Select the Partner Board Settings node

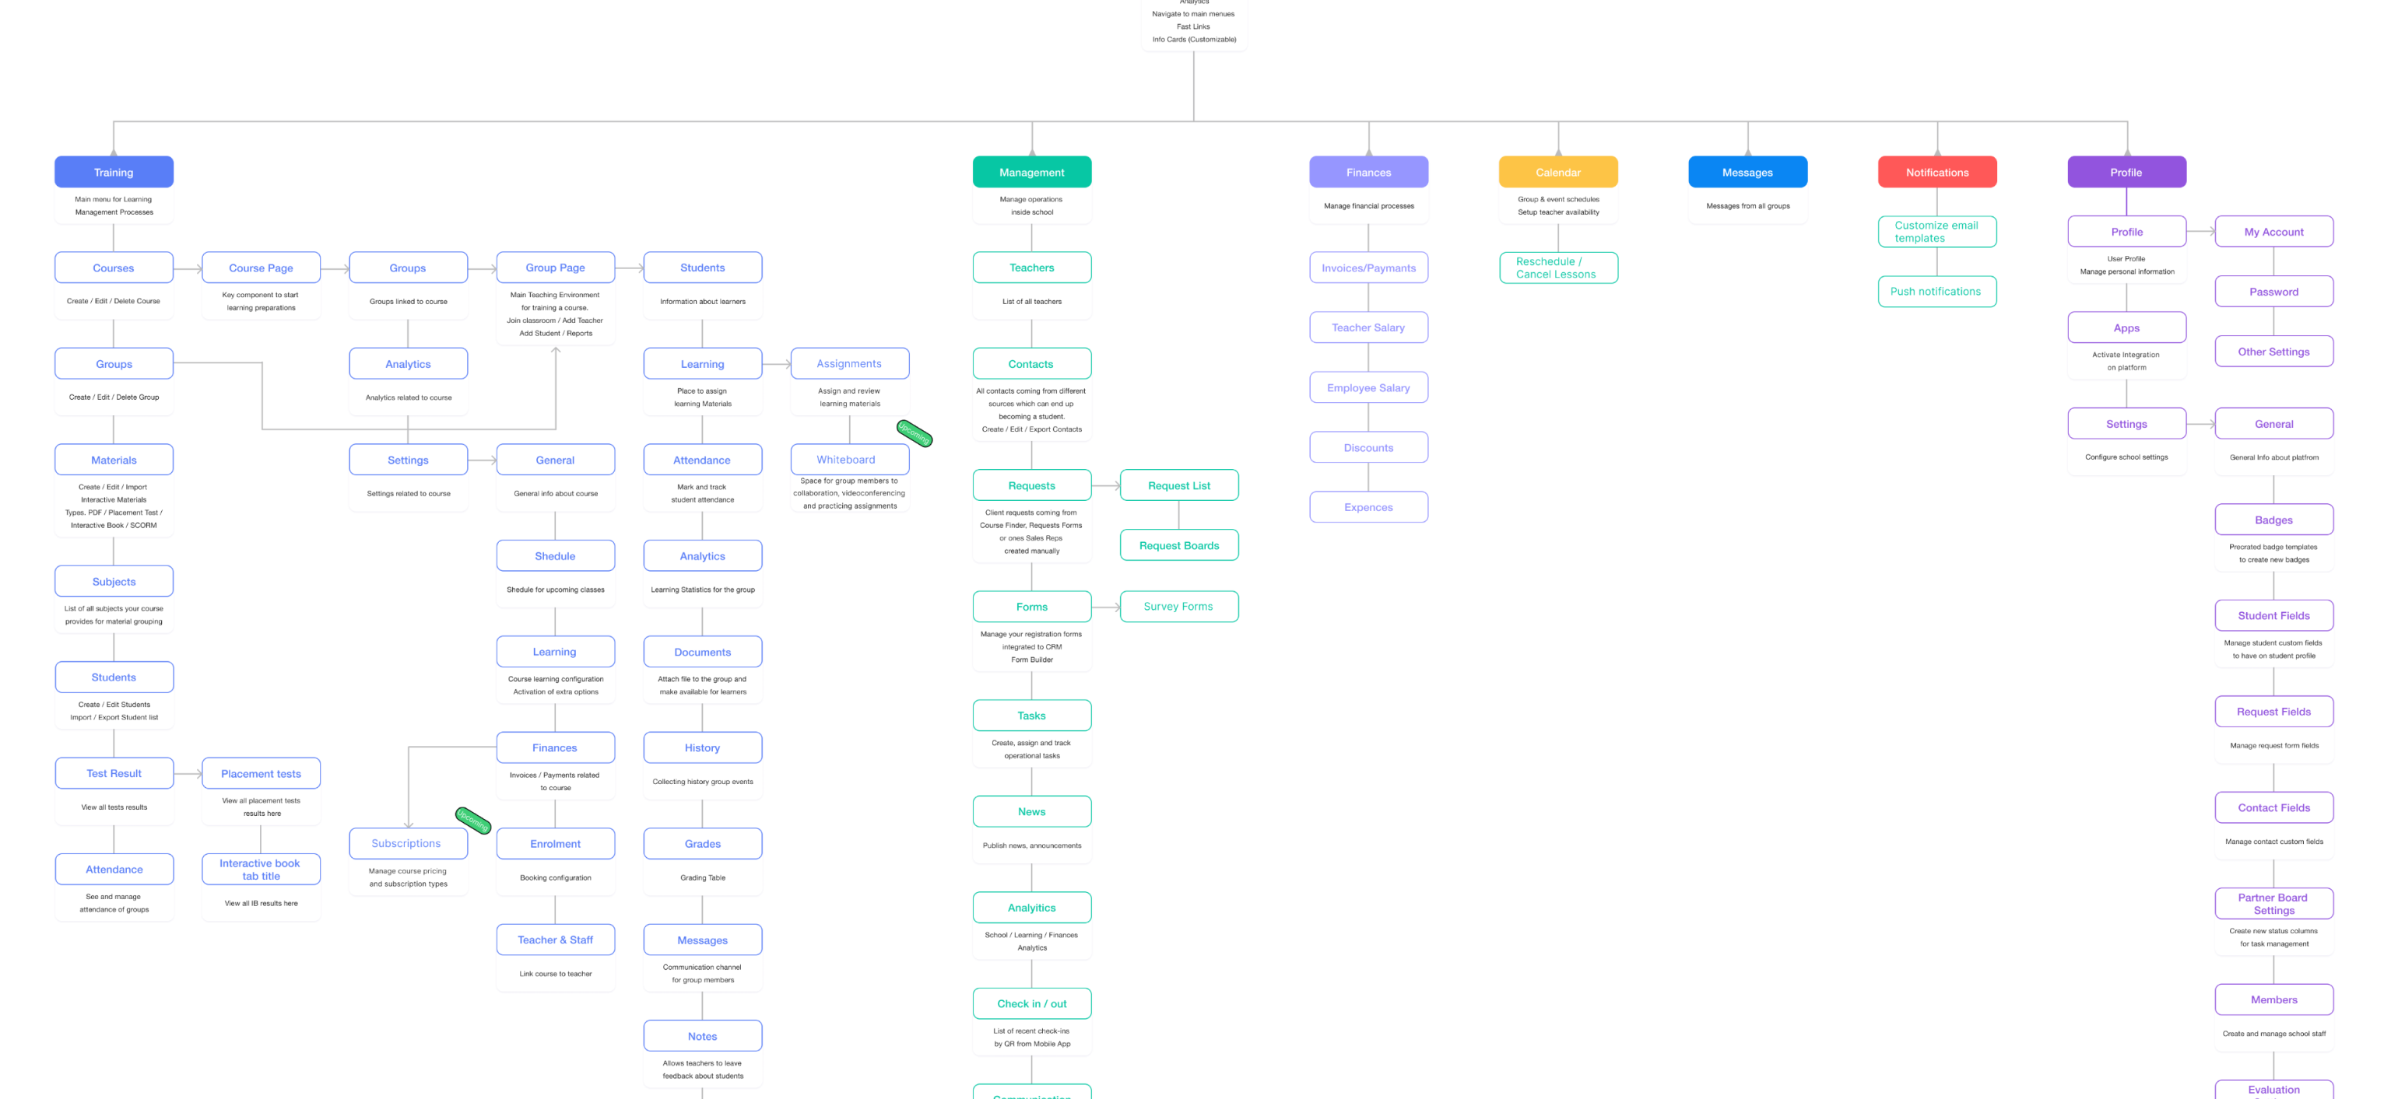click(x=2274, y=903)
